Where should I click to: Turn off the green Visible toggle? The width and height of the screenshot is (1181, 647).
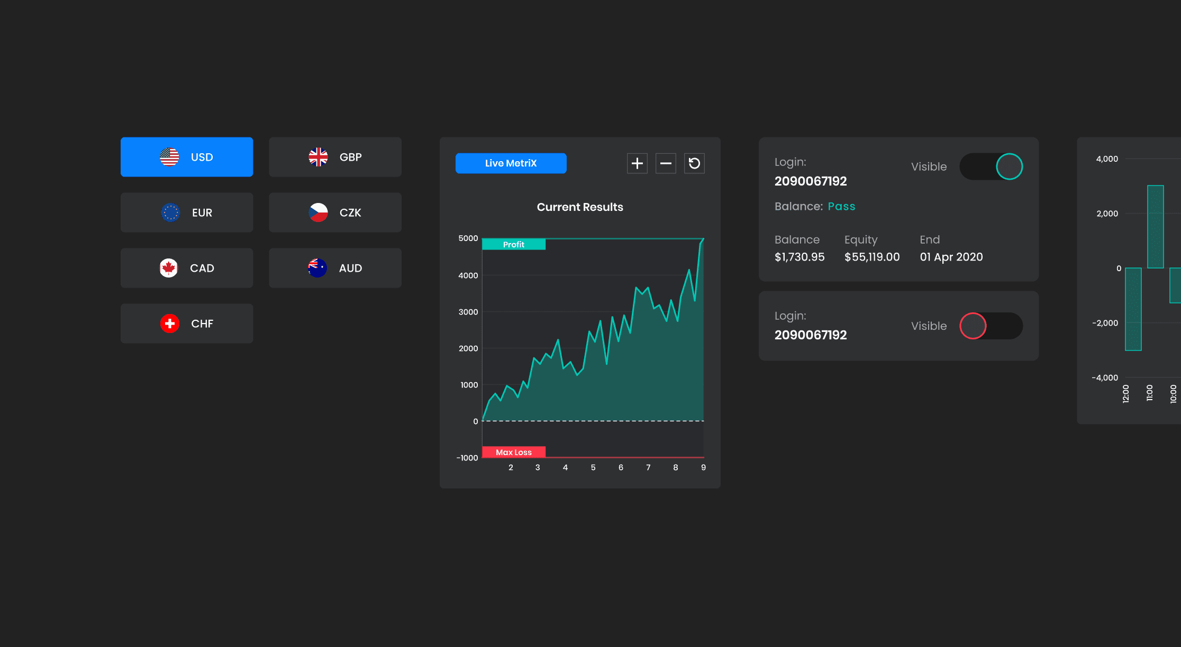[x=991, y=167]
